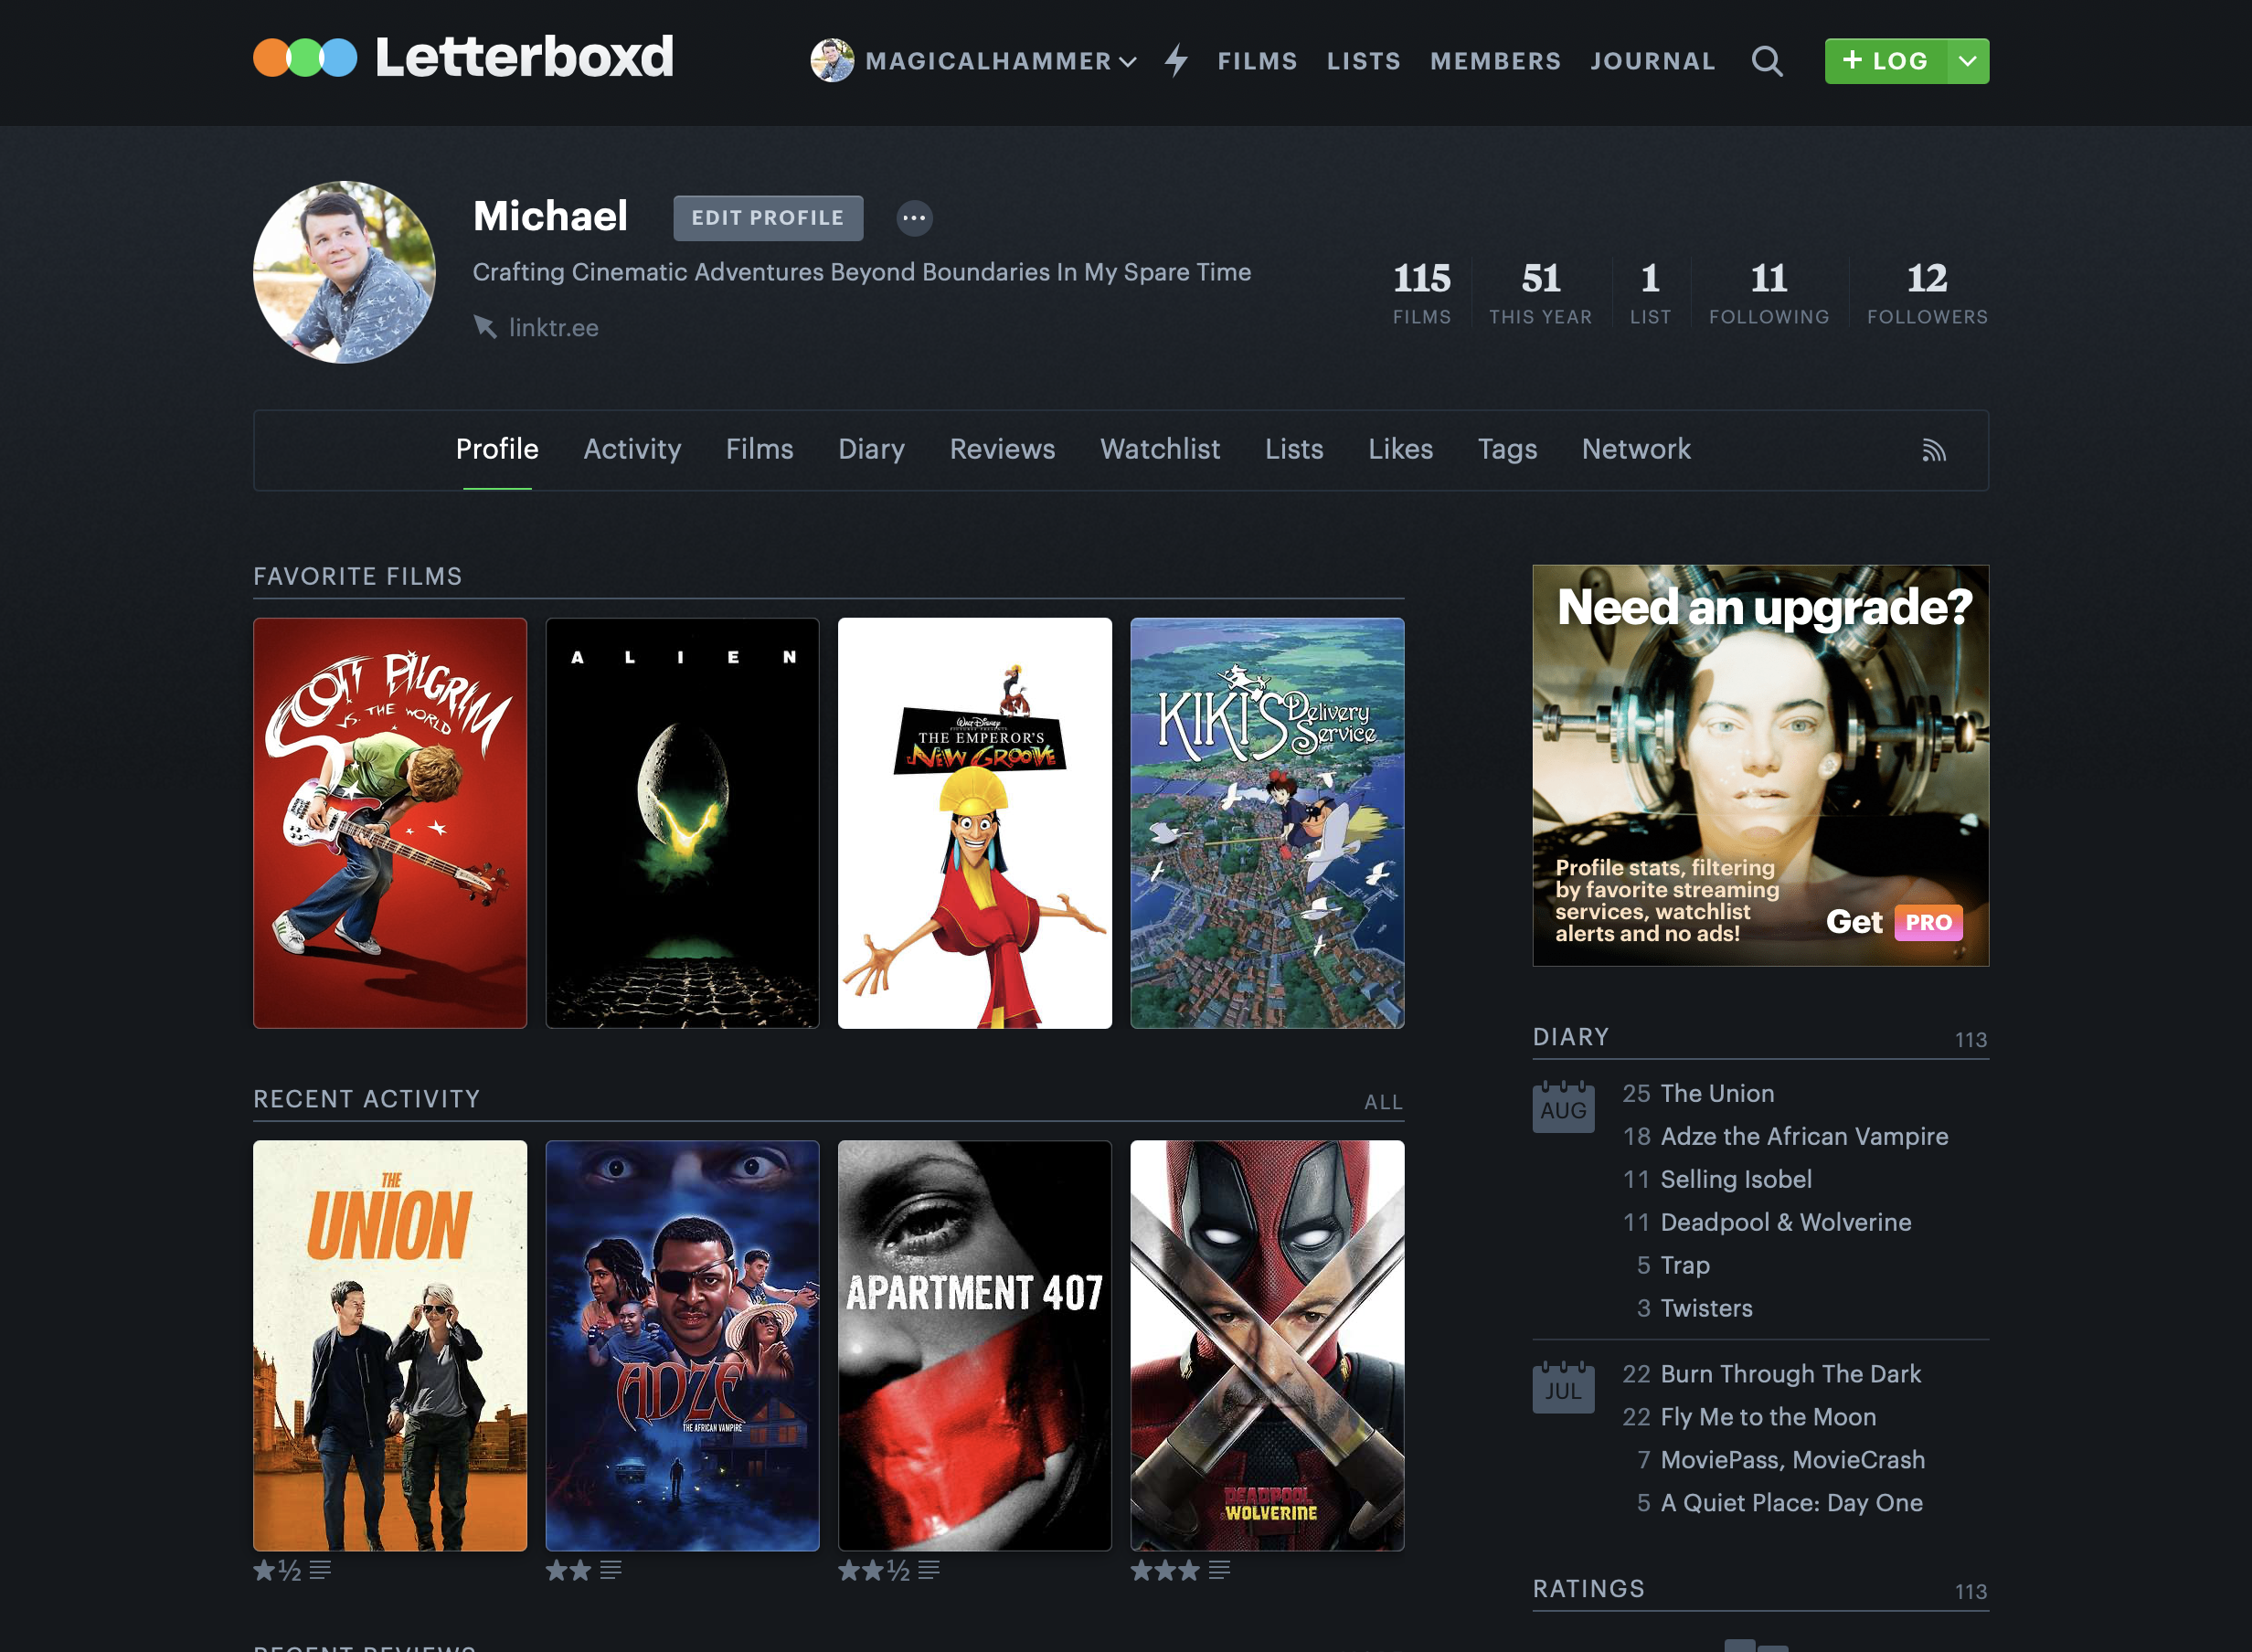
Task: View ALL recent activity
Action: coord(1383,1101)
